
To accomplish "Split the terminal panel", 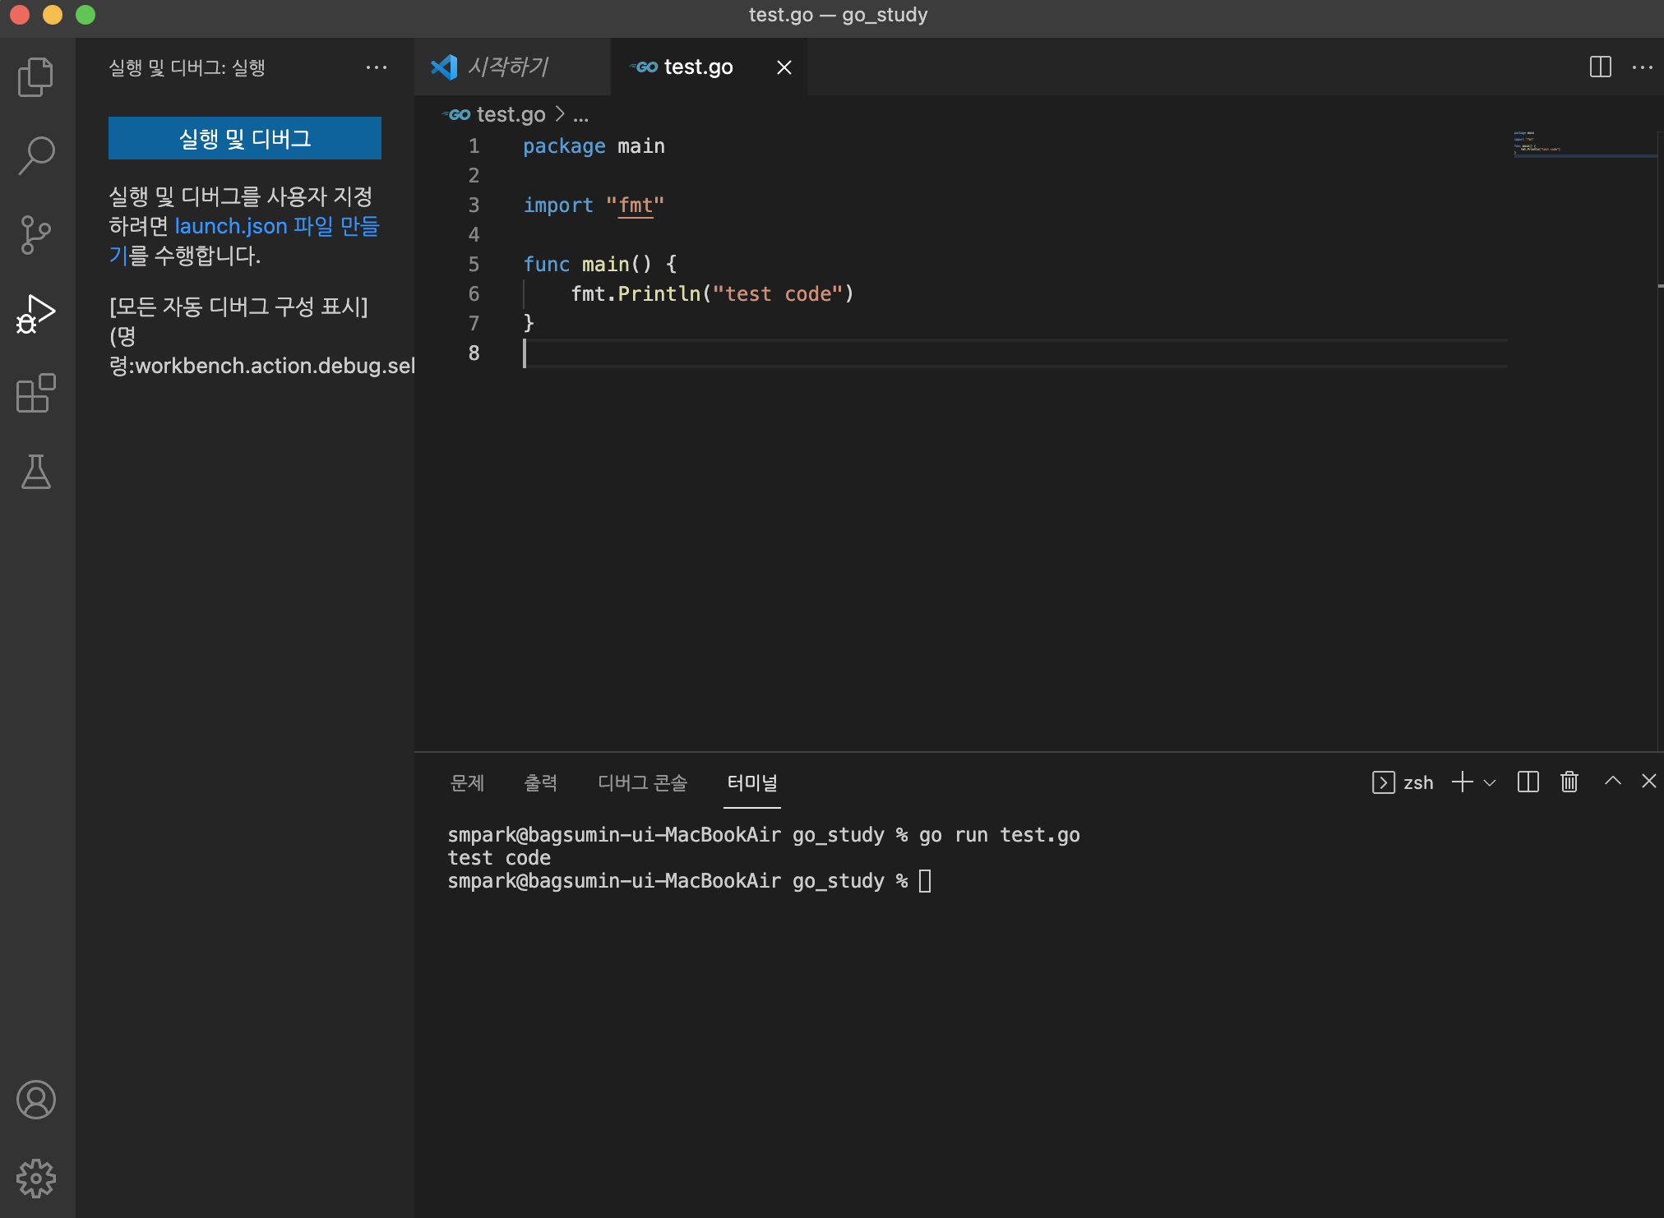I will click(x=1528, y=782).
